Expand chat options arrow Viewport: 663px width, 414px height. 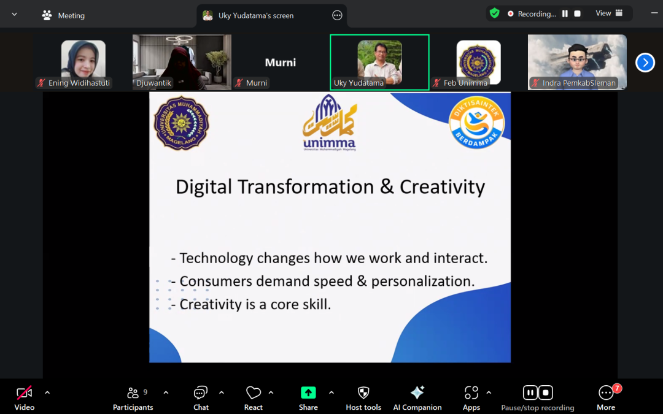pyautogui.click(x=222, y=393)
